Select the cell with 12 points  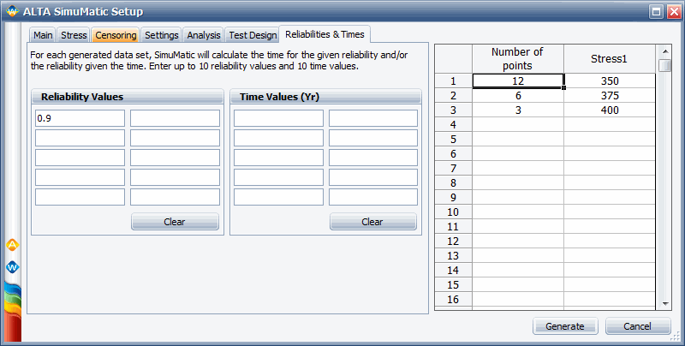tap(518, 81)
